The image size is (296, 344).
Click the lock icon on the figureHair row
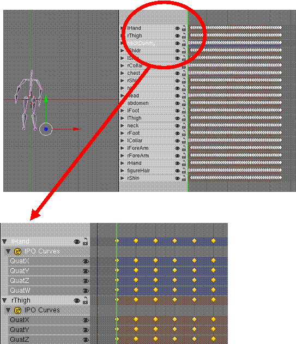pyautogui.click(x=184, y=171)
